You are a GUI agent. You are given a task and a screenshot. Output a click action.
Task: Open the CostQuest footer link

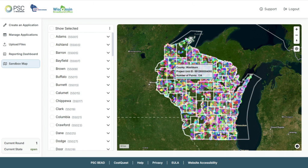[121, 163]
